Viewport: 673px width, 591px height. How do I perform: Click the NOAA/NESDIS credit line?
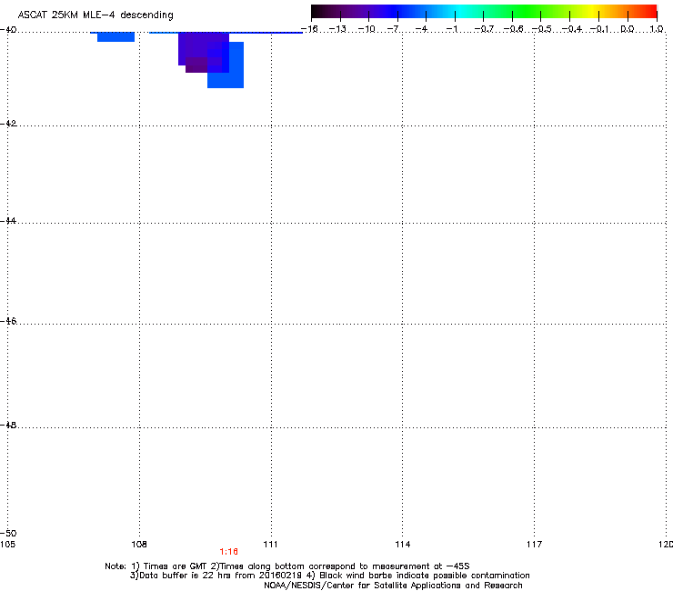point(393,586)
